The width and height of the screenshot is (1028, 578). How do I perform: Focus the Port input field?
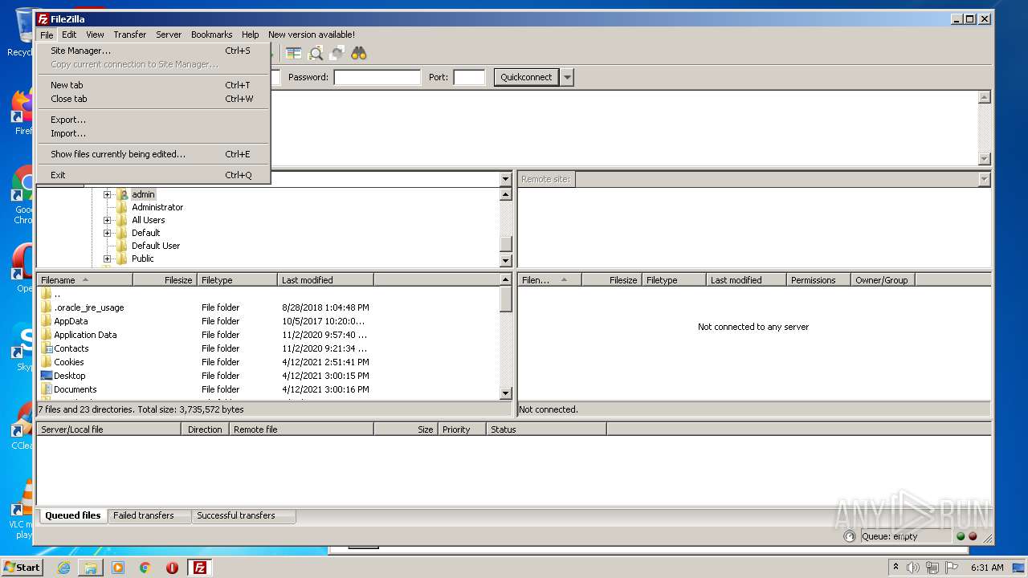470,77
